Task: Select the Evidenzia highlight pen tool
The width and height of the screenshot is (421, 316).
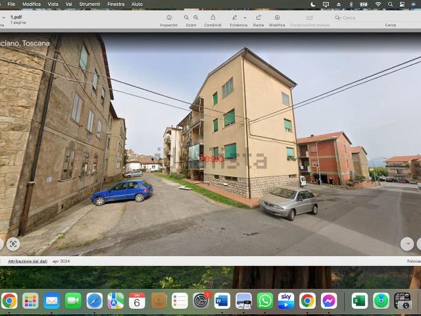Action: (235, 18)
